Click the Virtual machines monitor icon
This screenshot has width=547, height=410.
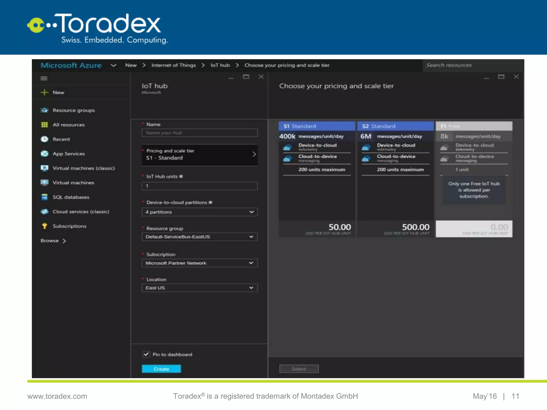coord(44,183)
